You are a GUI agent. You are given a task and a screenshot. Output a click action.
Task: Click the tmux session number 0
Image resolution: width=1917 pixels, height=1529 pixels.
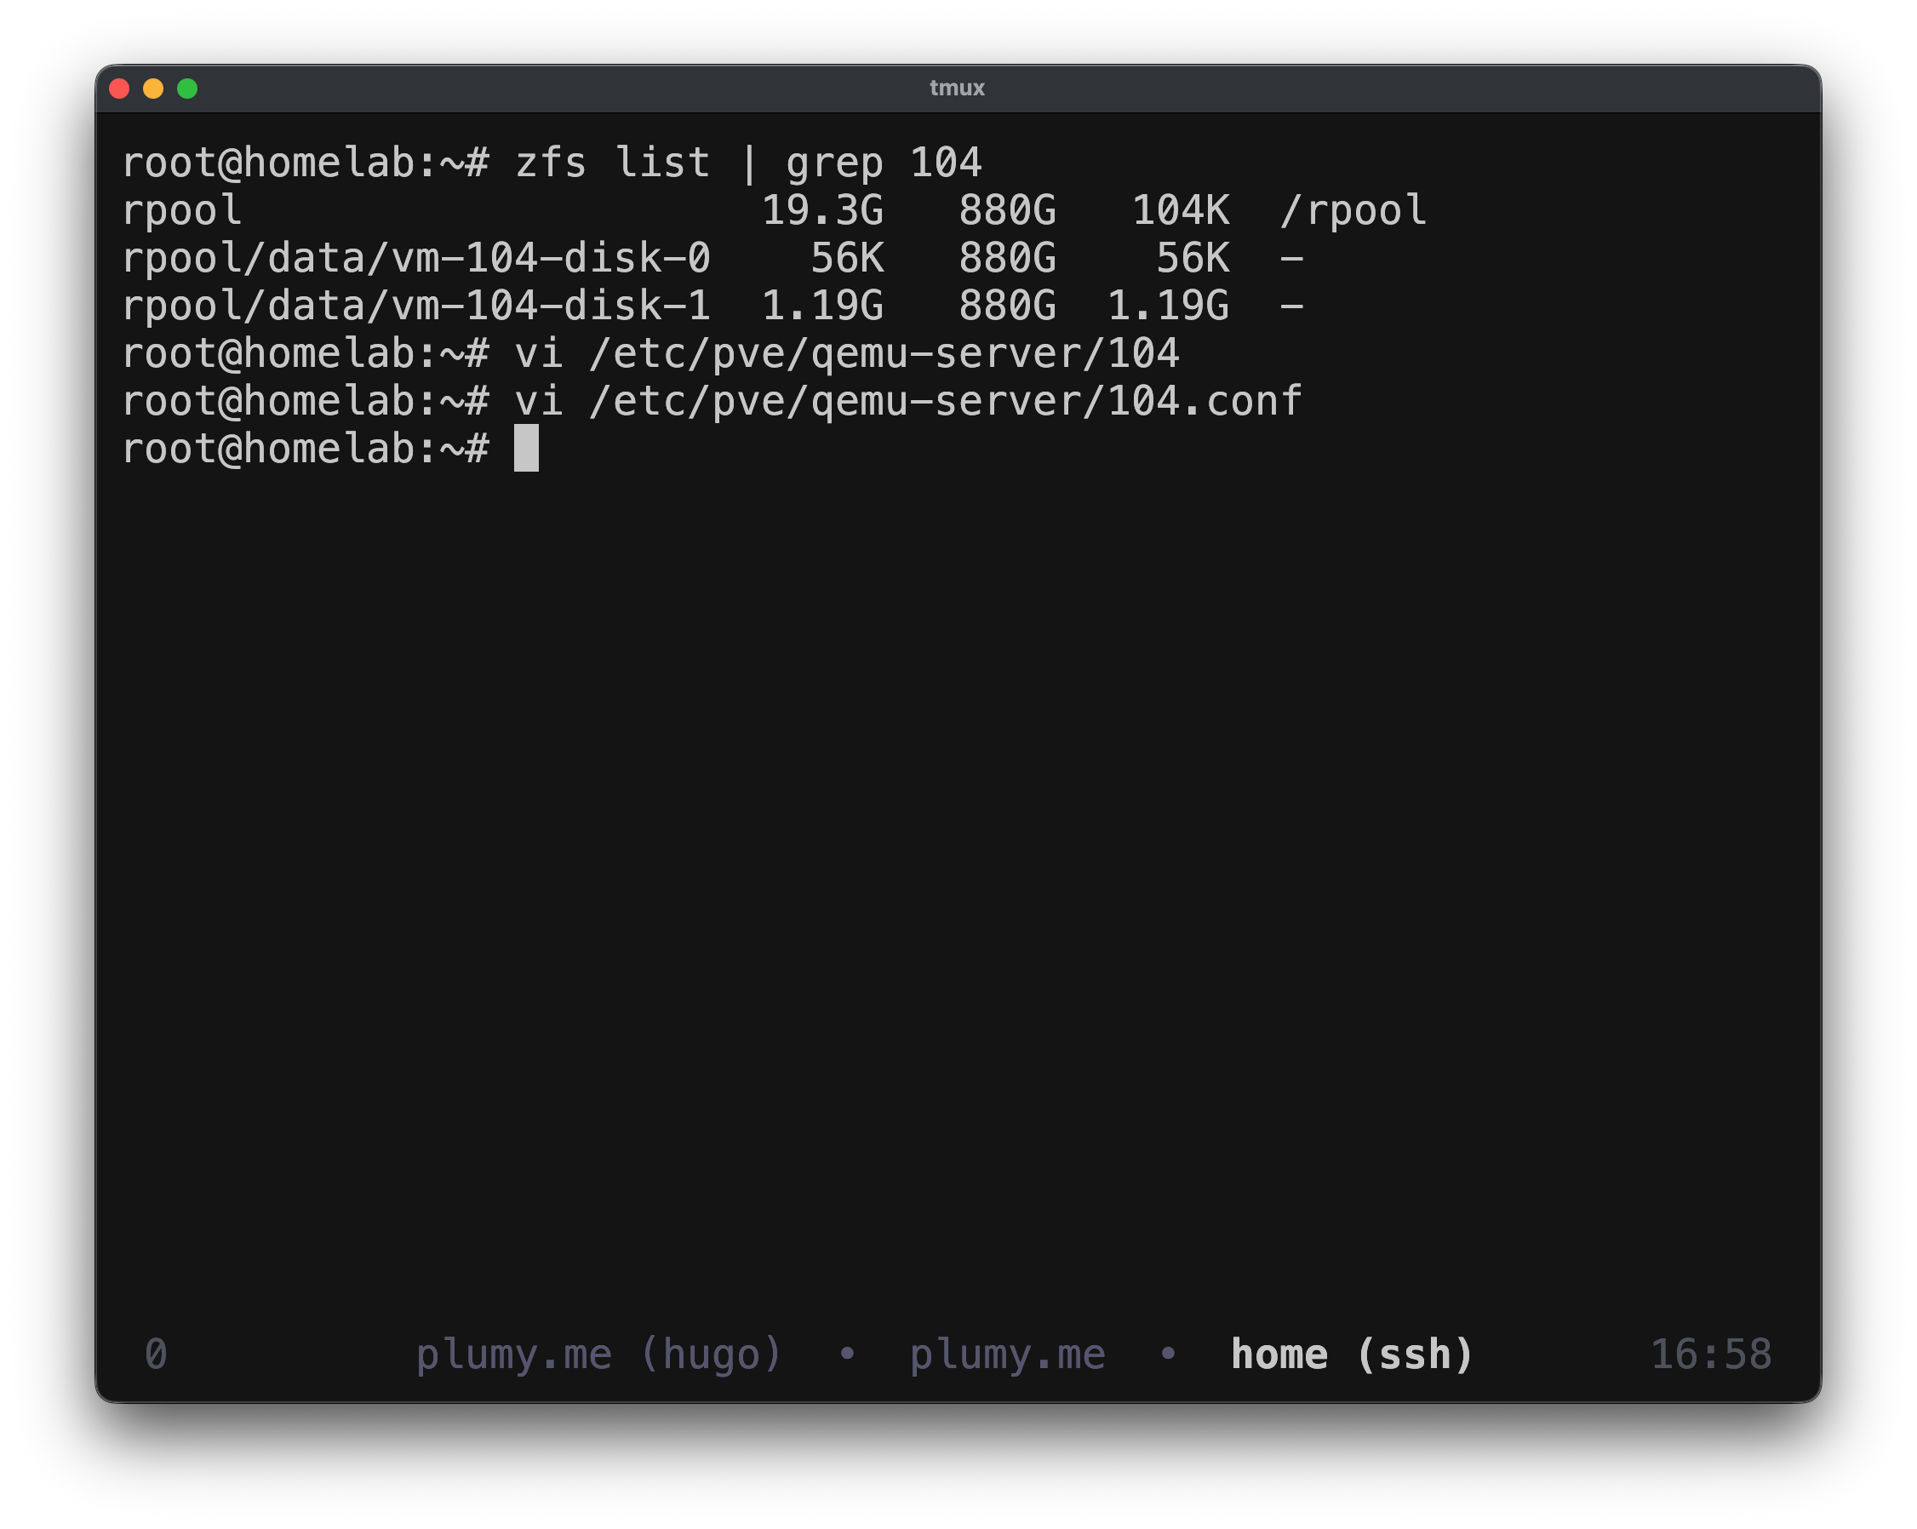coord(156,1353)
